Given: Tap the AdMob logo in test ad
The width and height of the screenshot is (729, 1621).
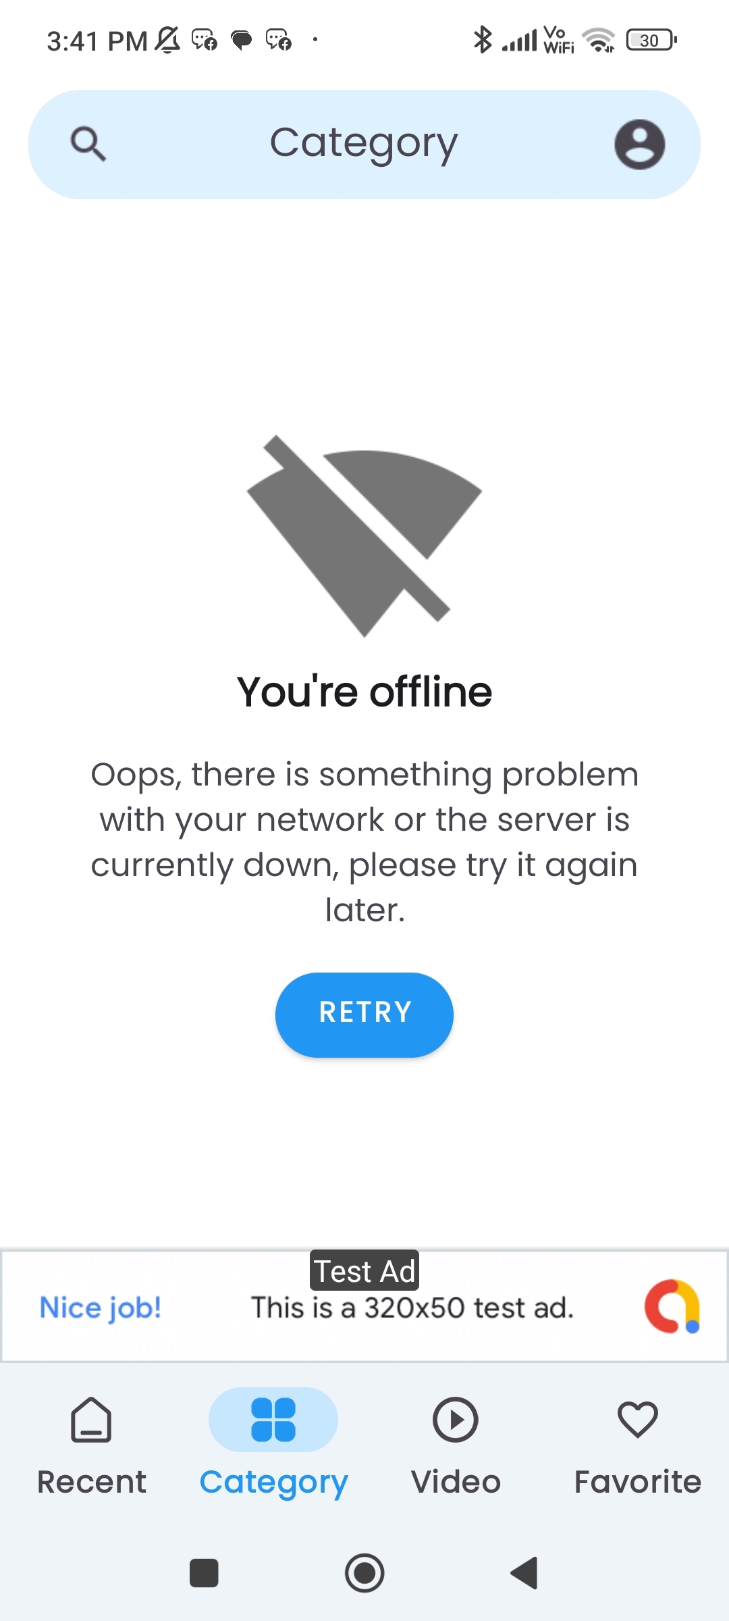Looking at the screenshot, I should pos(672,1306).
